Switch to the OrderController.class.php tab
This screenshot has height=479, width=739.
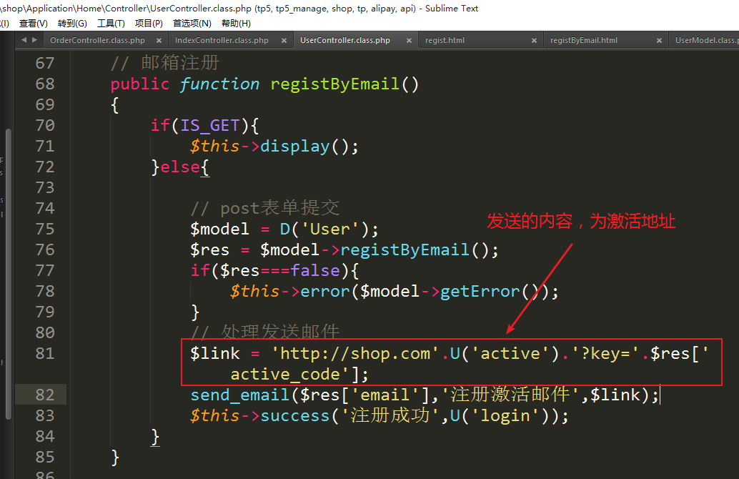pyautogui.click(x=97, y=41)
